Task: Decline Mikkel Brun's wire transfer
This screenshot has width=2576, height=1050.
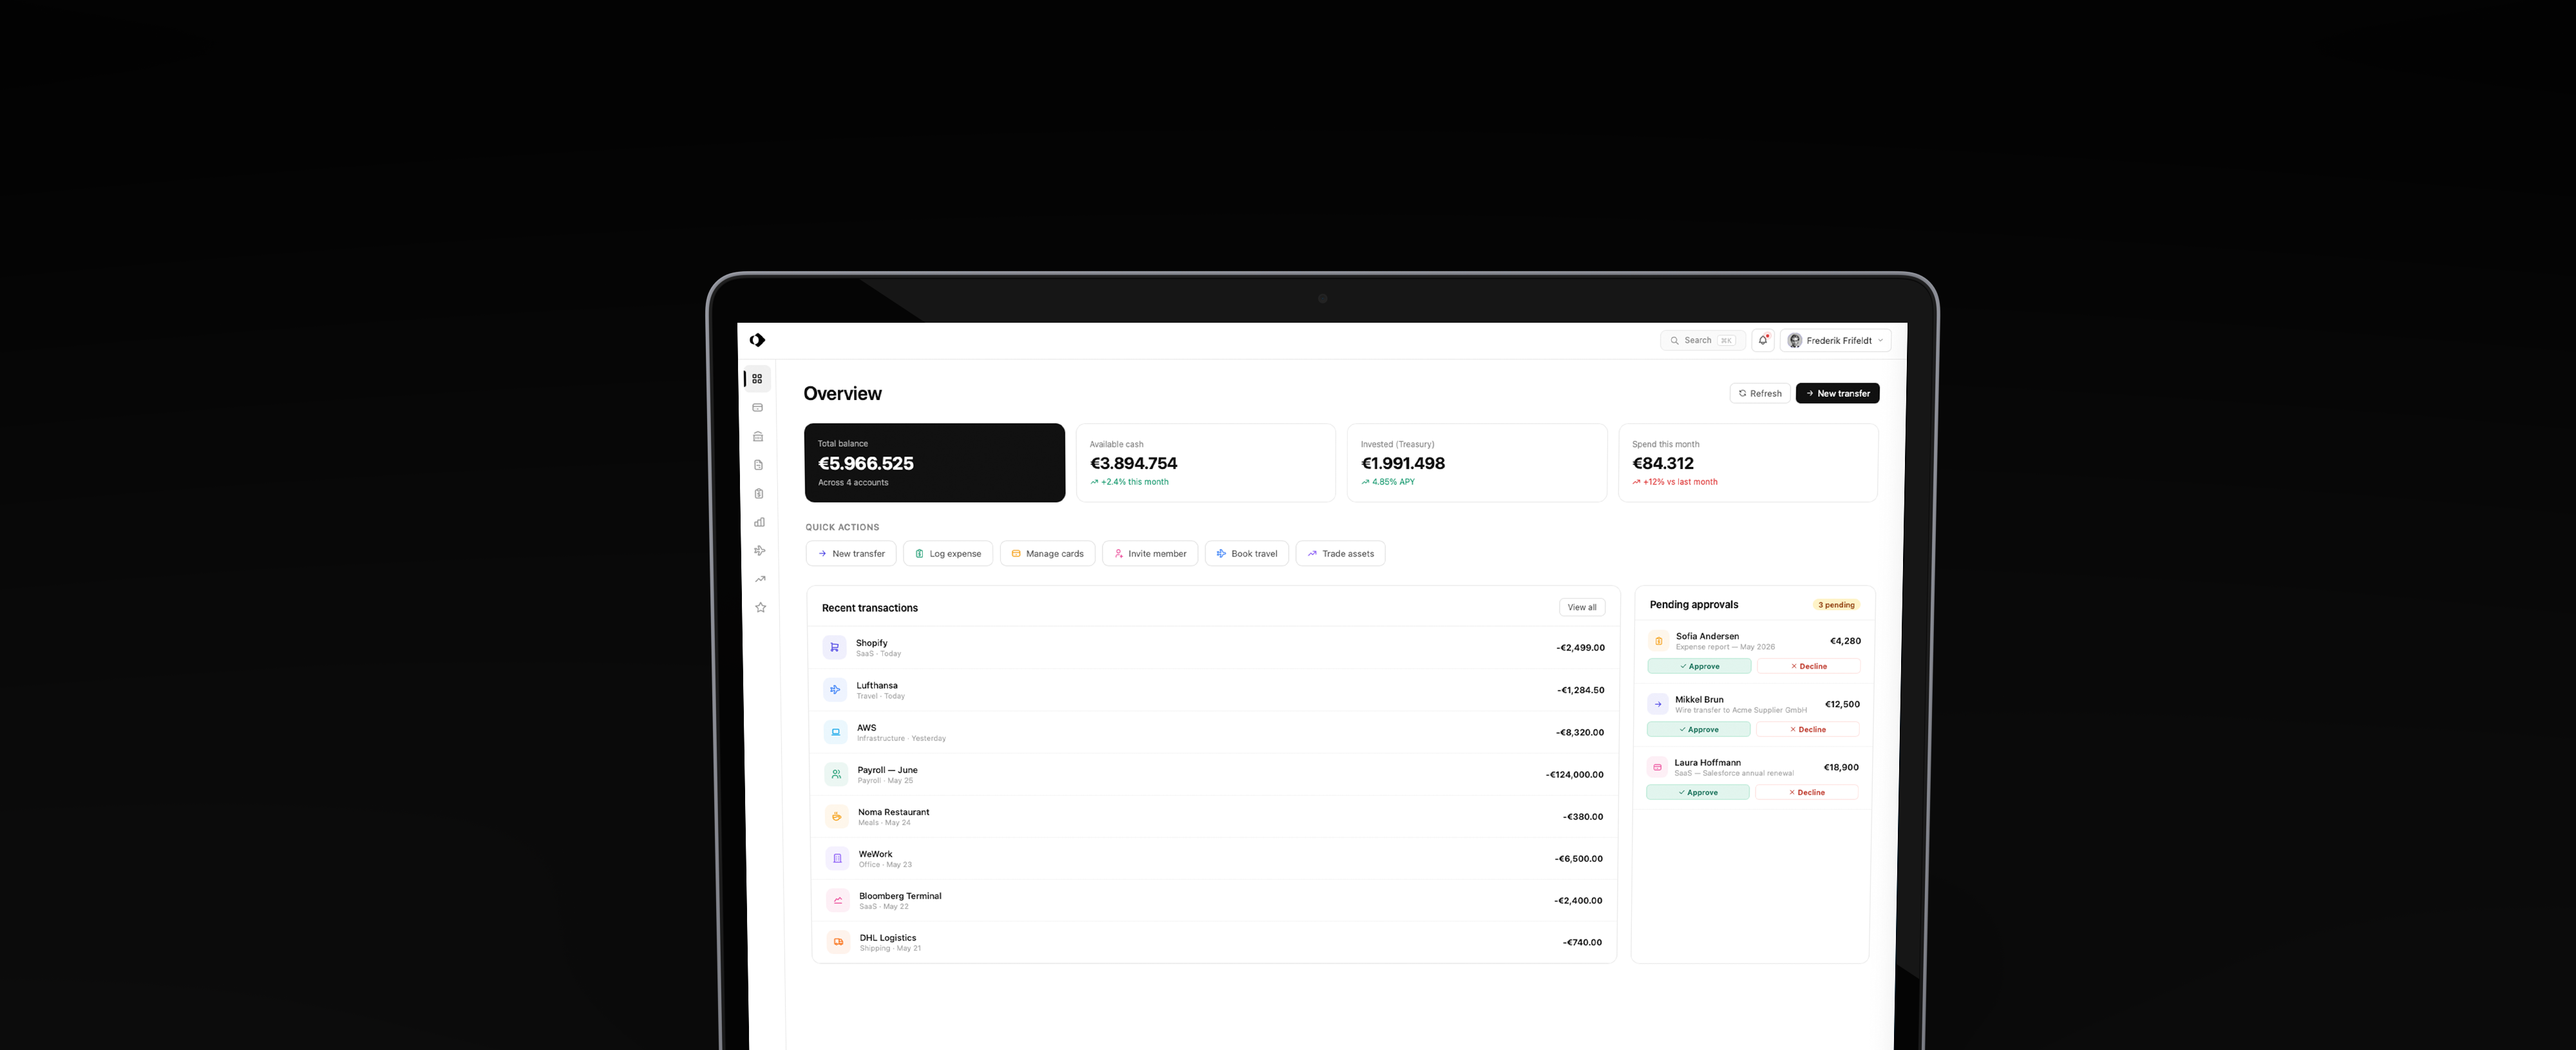Action: tap(1807, 730)
